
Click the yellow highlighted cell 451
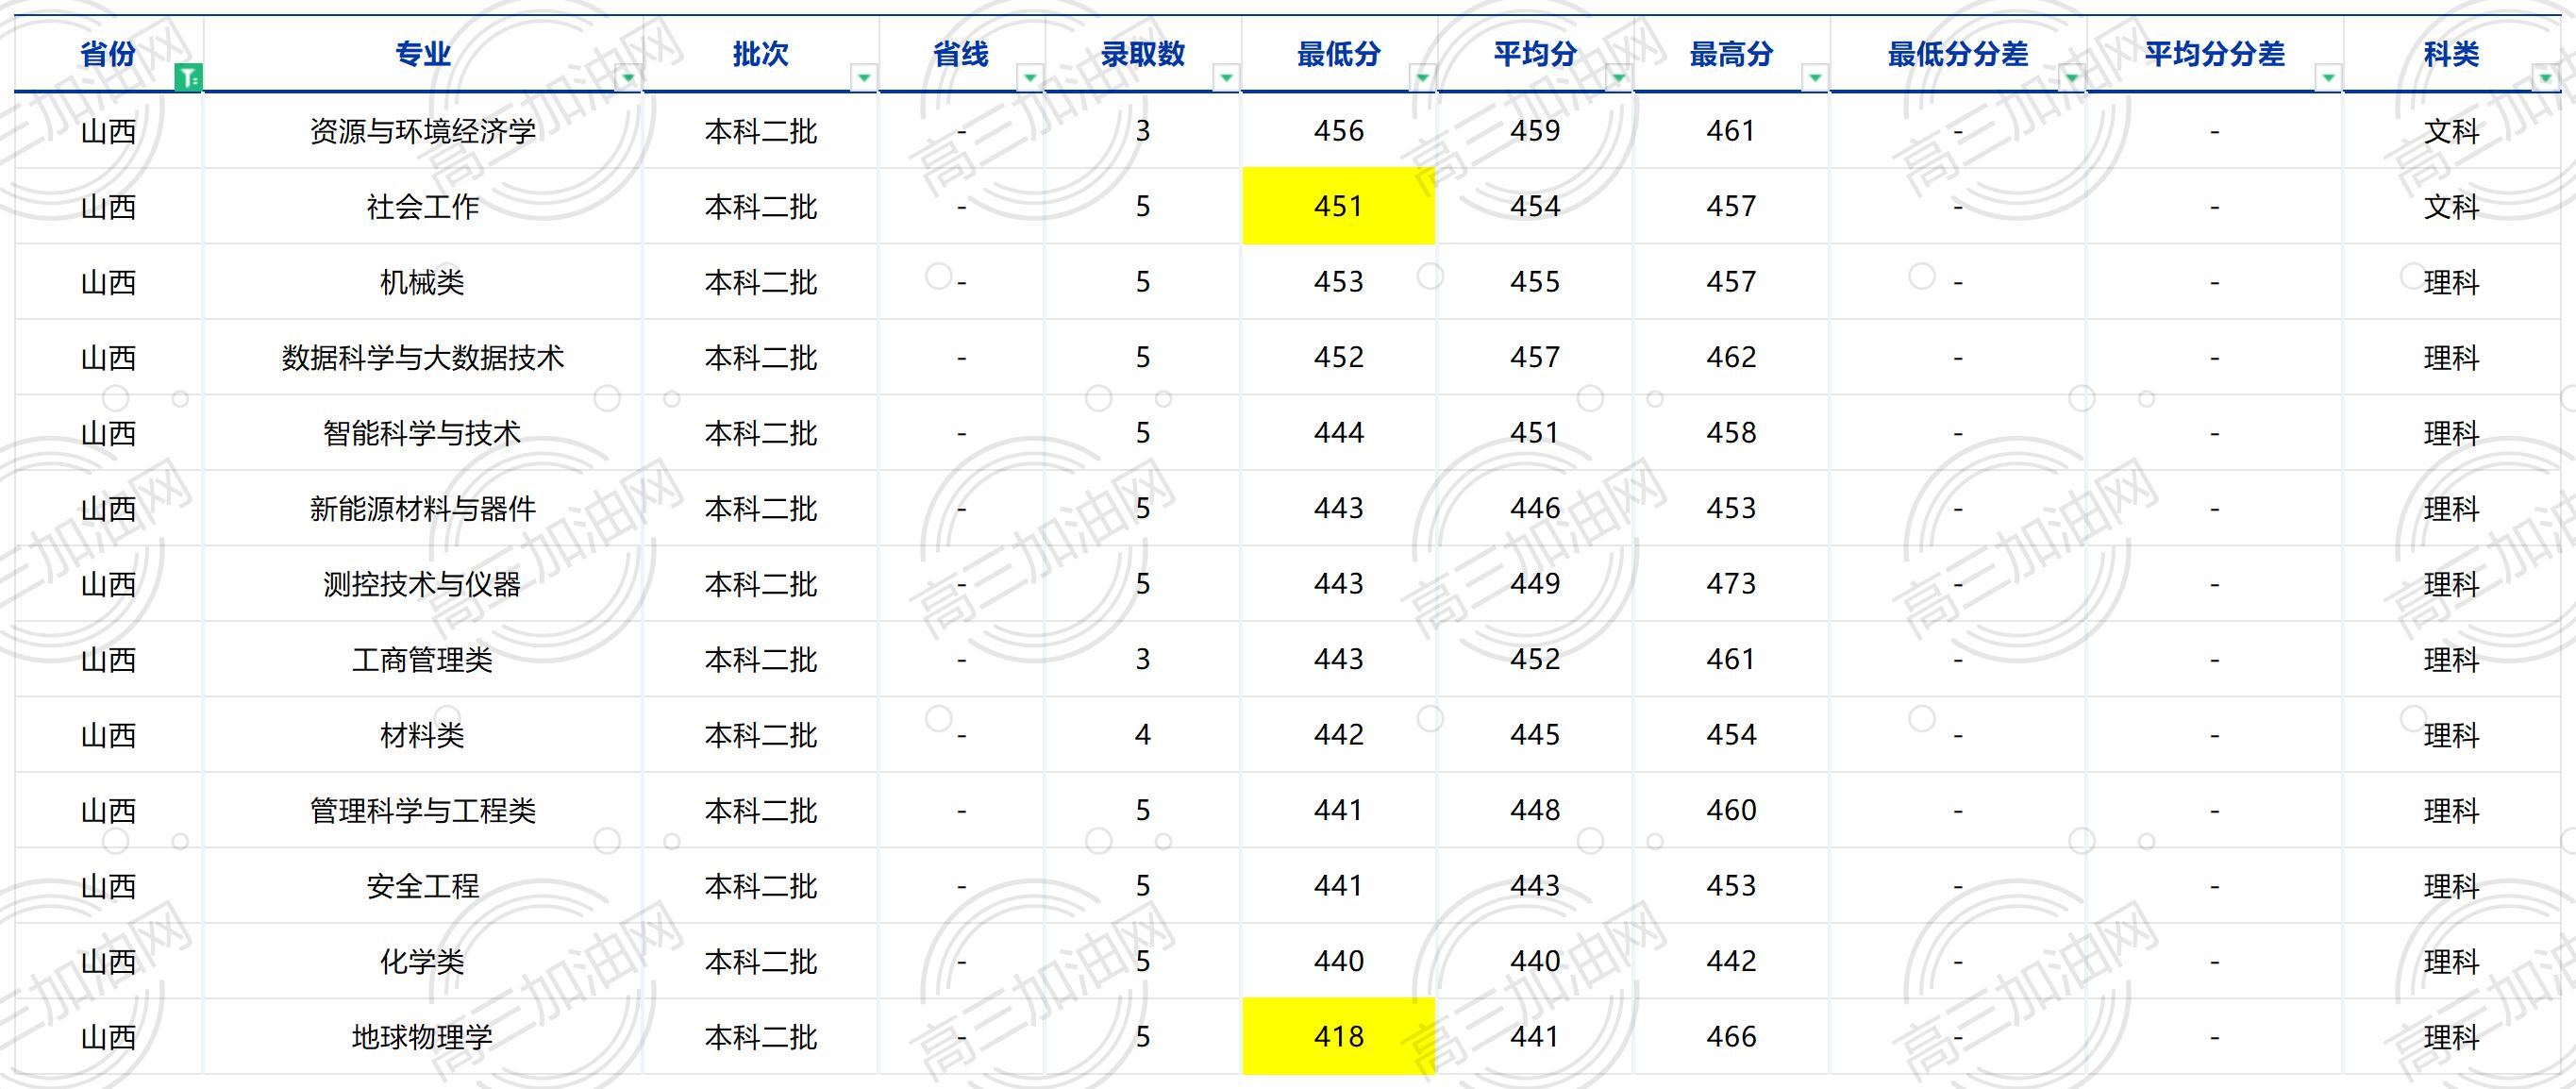coord(1338,206)
